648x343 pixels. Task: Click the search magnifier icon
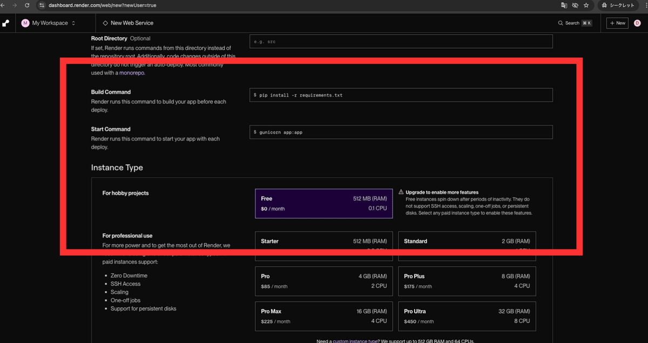[561, 23]
